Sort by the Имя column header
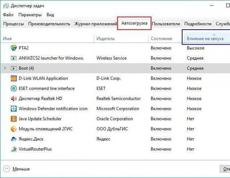Screen dimensions: 230x178 click(x=47, y=38)
